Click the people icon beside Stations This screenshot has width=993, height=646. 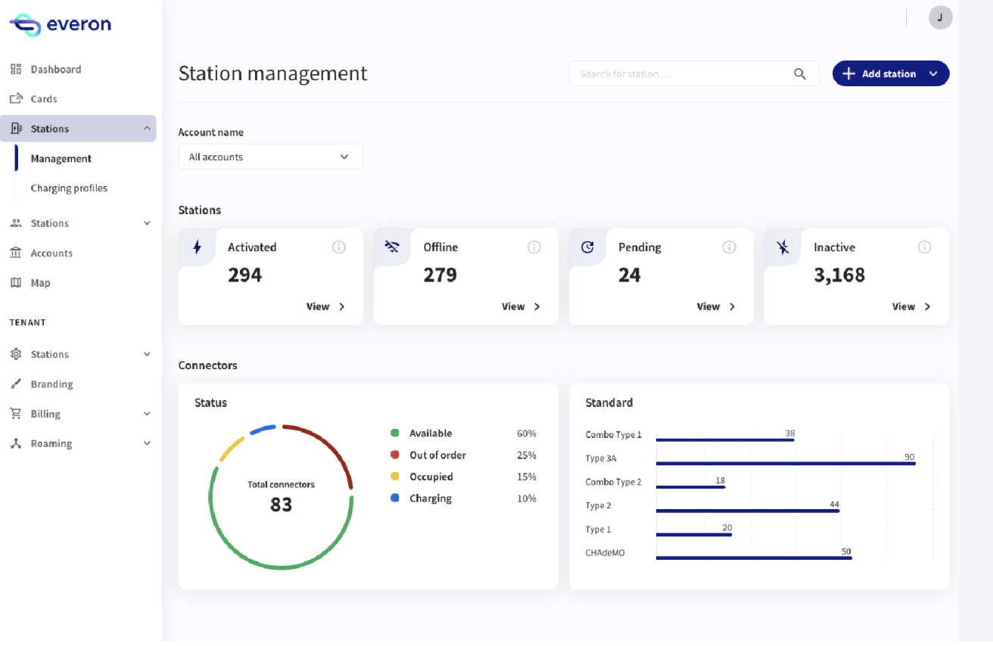point(16,223)
